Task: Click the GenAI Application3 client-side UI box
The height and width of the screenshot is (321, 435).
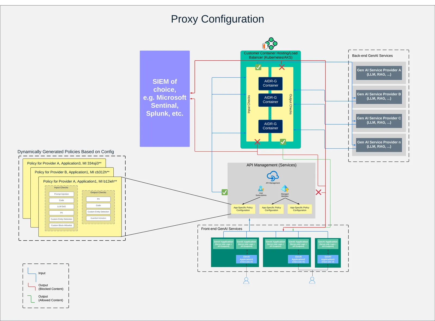Action: [x=328, y=259]
